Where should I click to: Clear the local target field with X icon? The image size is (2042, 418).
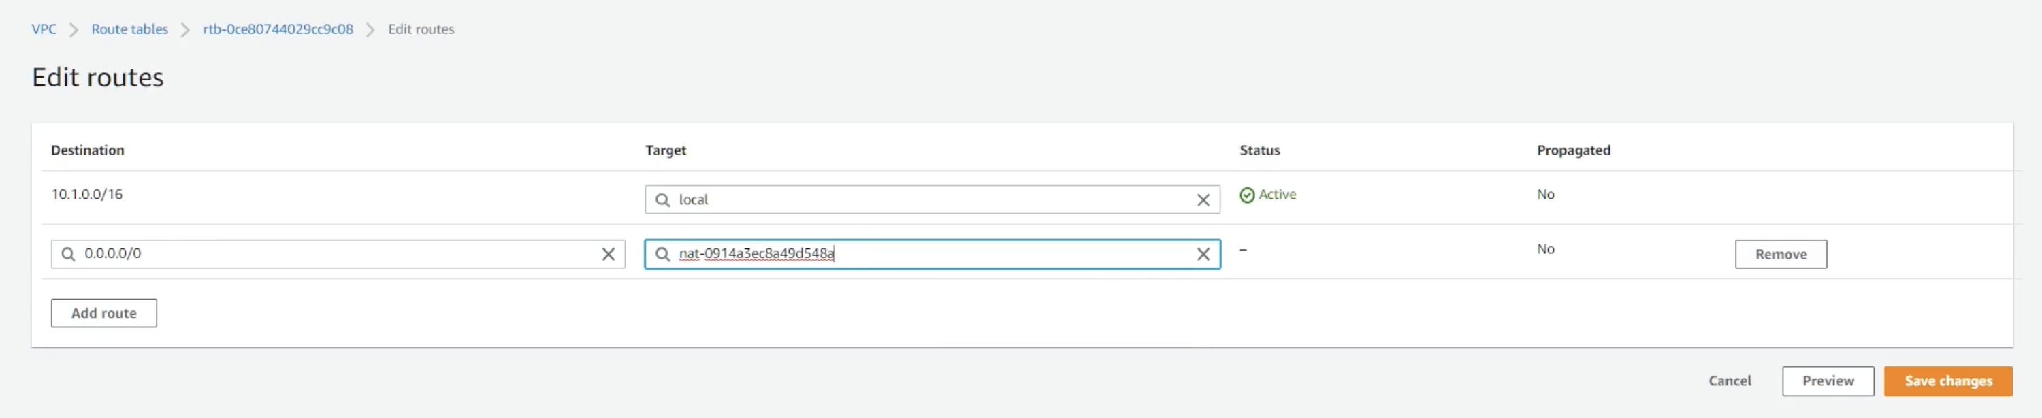coord(1203,200)
